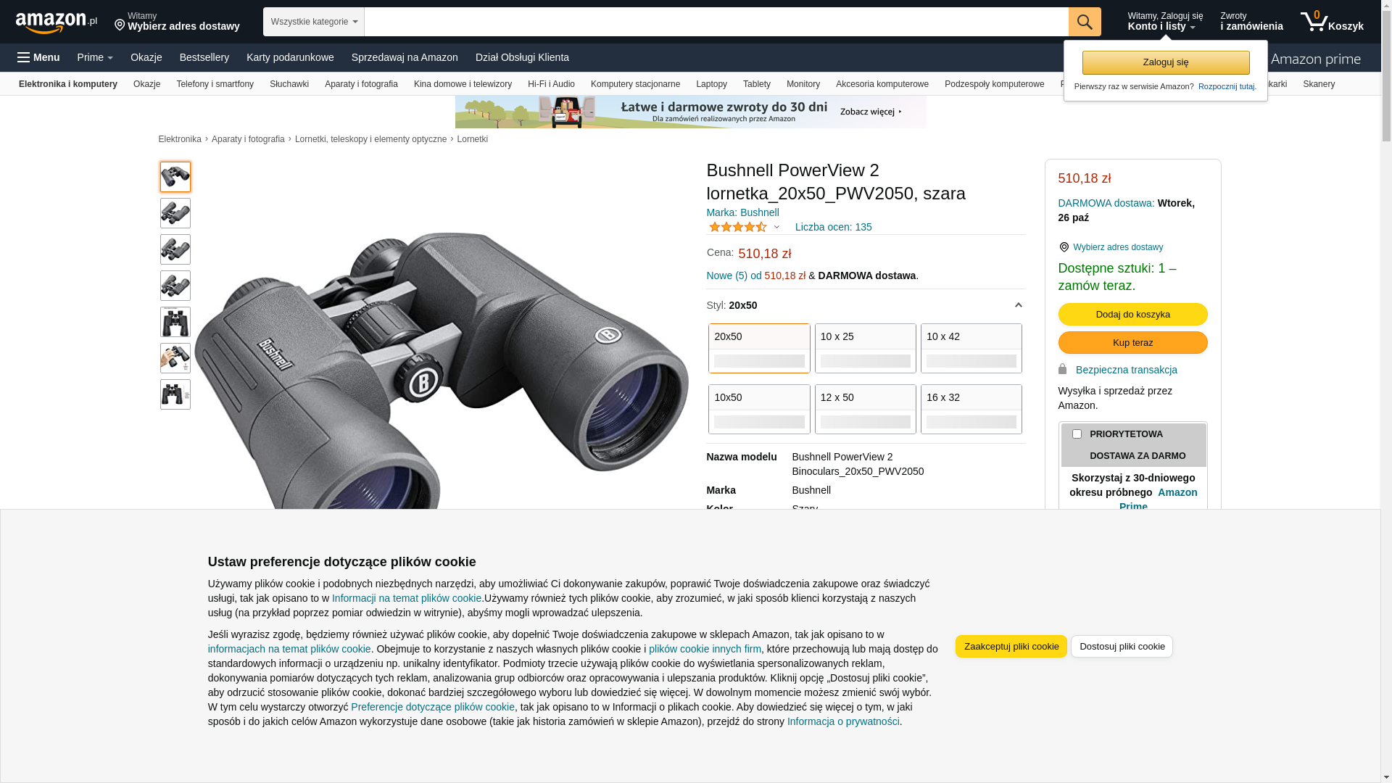Click into the search input field
1392x783 pixels.
click(716, 22)
